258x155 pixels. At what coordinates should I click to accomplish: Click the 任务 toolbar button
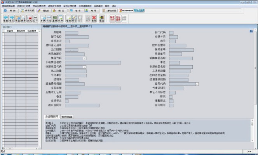pyautogui.click(x=76, y=10)
